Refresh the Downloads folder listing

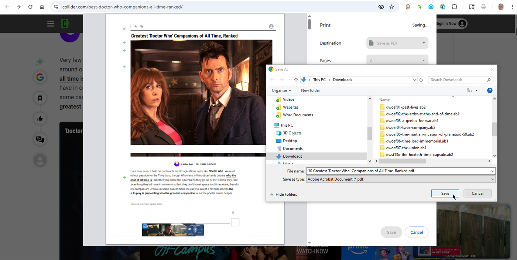click(x=421, y=80)
